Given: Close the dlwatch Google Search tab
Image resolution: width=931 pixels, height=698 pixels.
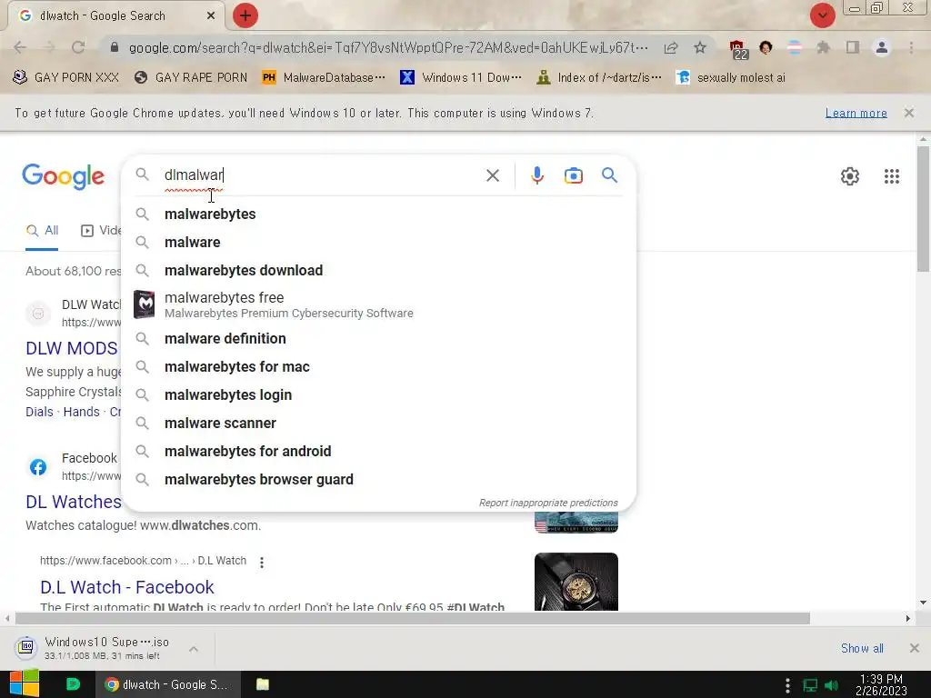Looking at the screenshot, I should [x=211, y=16].
